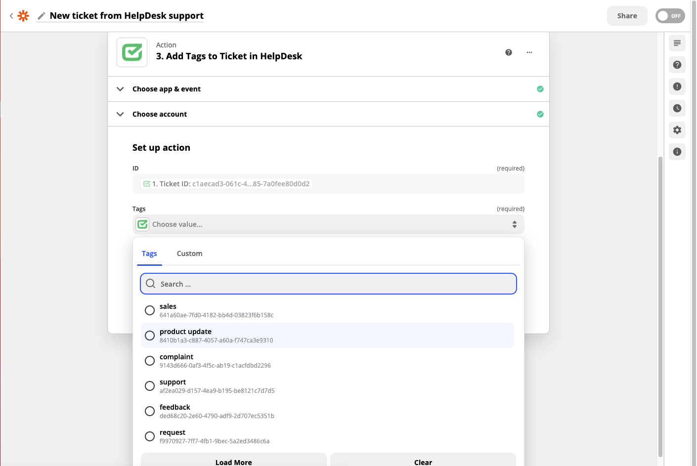Click the step title Add Tags to Ticket

[229, 56]
